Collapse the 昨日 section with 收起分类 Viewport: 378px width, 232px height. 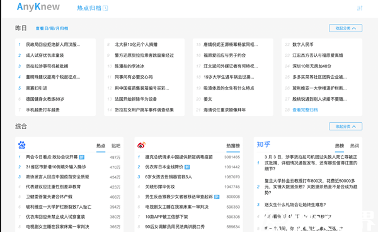(345, 28)
